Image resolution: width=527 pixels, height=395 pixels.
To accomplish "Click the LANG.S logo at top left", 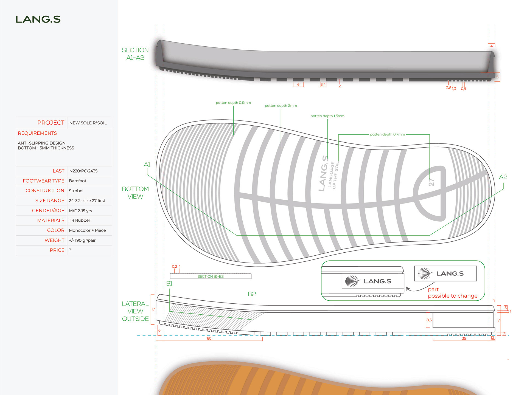I will click(38, 19).
